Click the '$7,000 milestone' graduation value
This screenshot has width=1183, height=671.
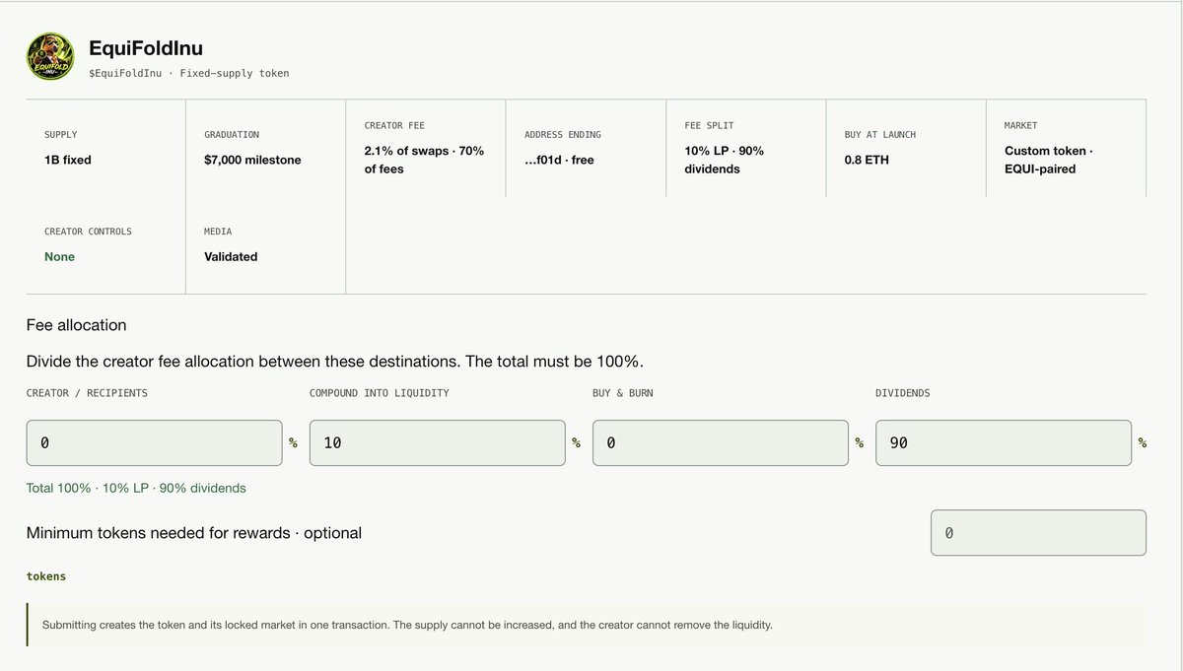[x=252, y=160]
